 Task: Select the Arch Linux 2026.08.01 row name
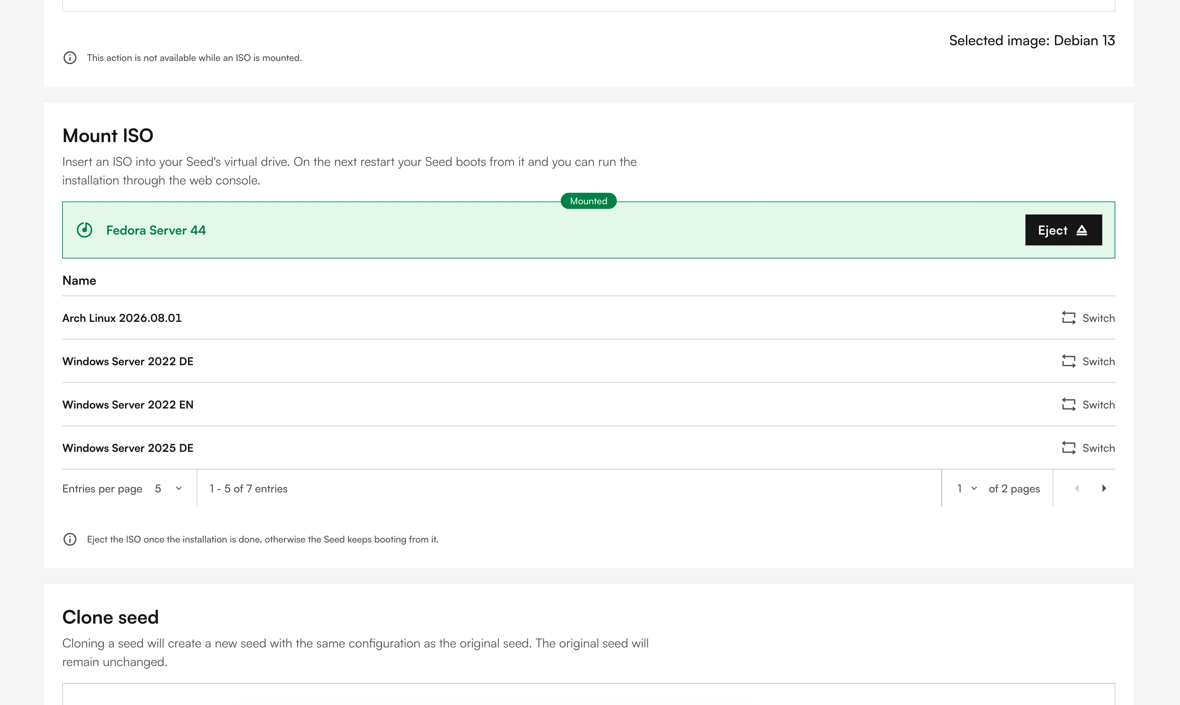point(122,318)
